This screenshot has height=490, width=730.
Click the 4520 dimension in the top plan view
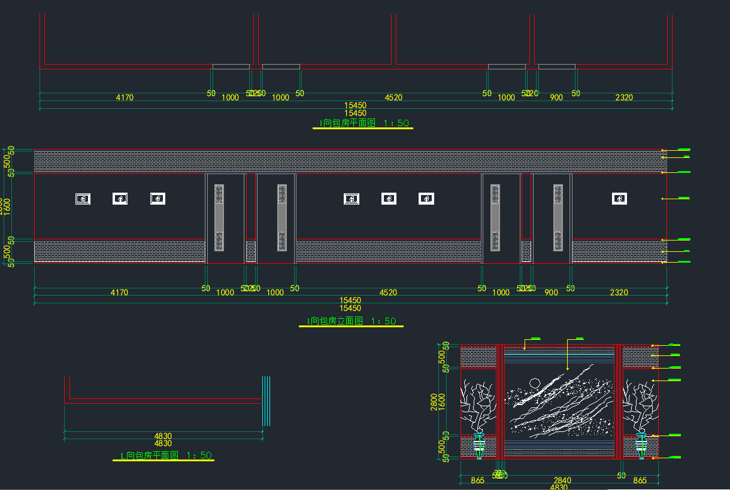(x=393, y=98)
